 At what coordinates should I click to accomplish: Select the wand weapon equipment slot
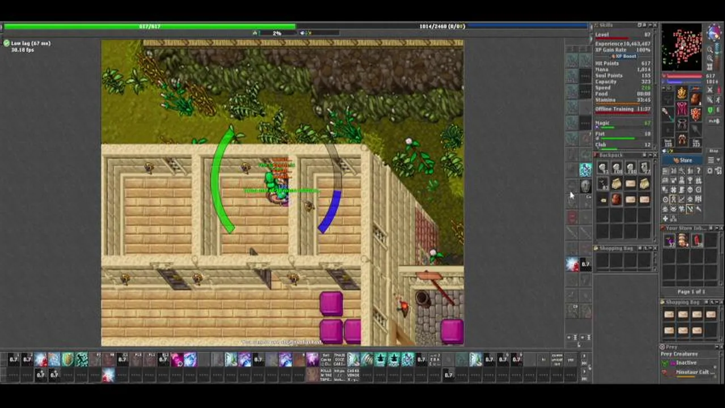668,114
